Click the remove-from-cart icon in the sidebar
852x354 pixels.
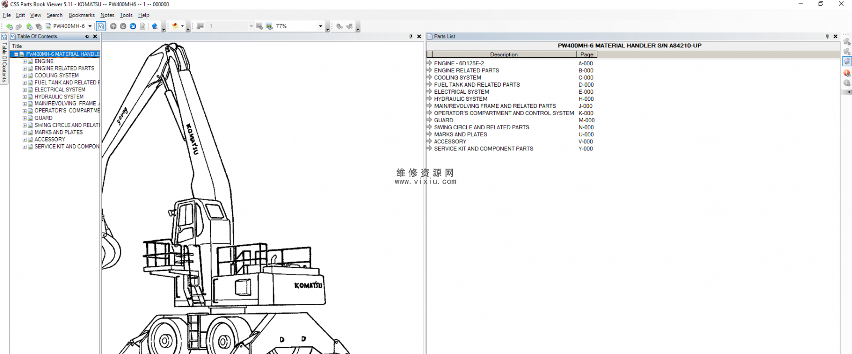coord(847,52)
